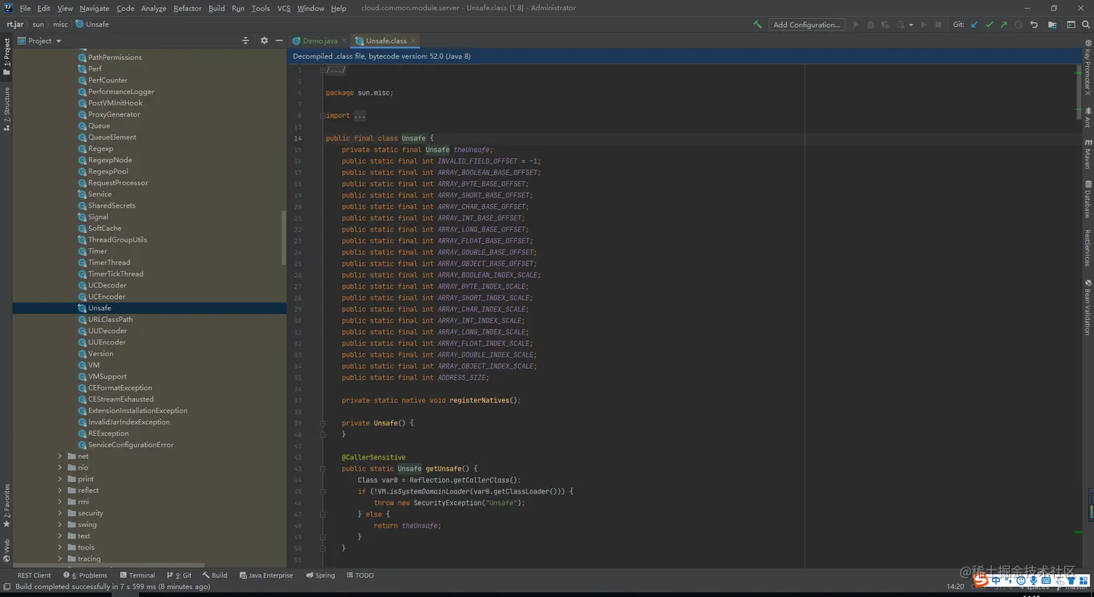Open Project panel settings gear
The image size is (1094, 597).
pyautogui.click(x=264, y=41)
